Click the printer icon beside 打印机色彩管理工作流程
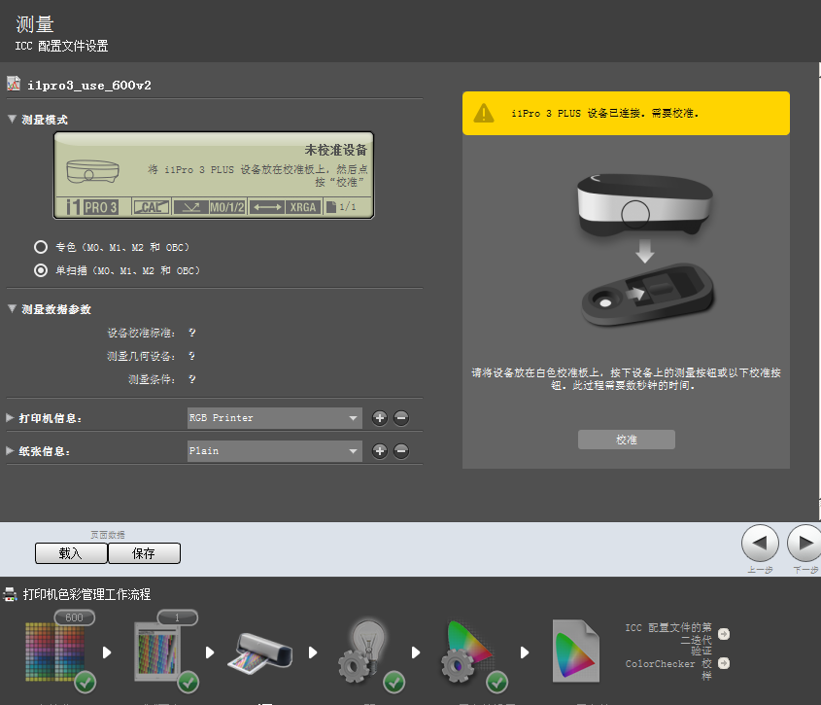821x705 pixels. [10, 594]
